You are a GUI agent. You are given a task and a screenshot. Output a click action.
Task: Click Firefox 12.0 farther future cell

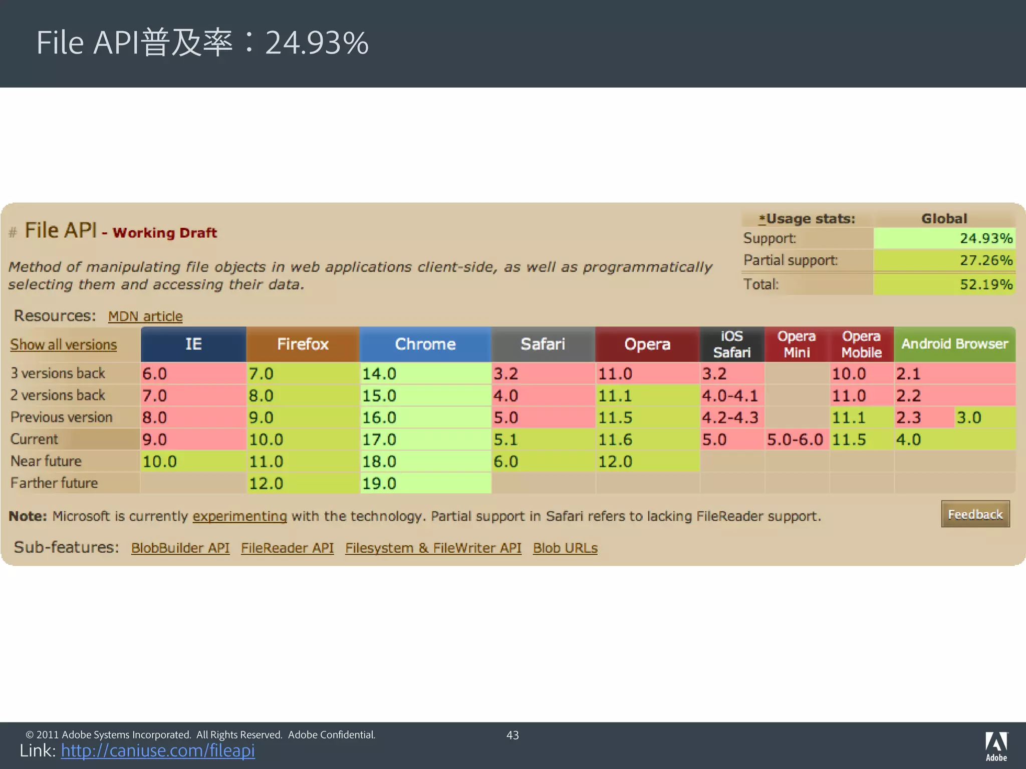point(303,483)
